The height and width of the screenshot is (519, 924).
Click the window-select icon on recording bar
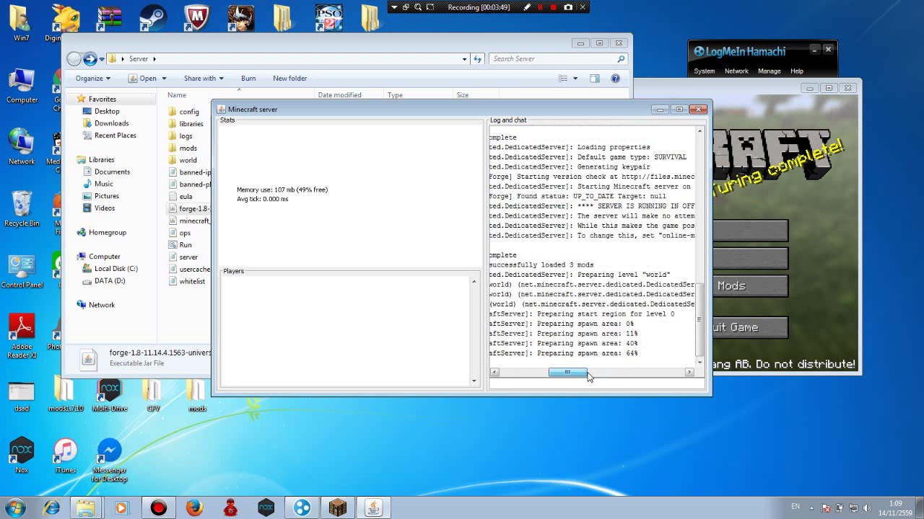click(406, 7)
